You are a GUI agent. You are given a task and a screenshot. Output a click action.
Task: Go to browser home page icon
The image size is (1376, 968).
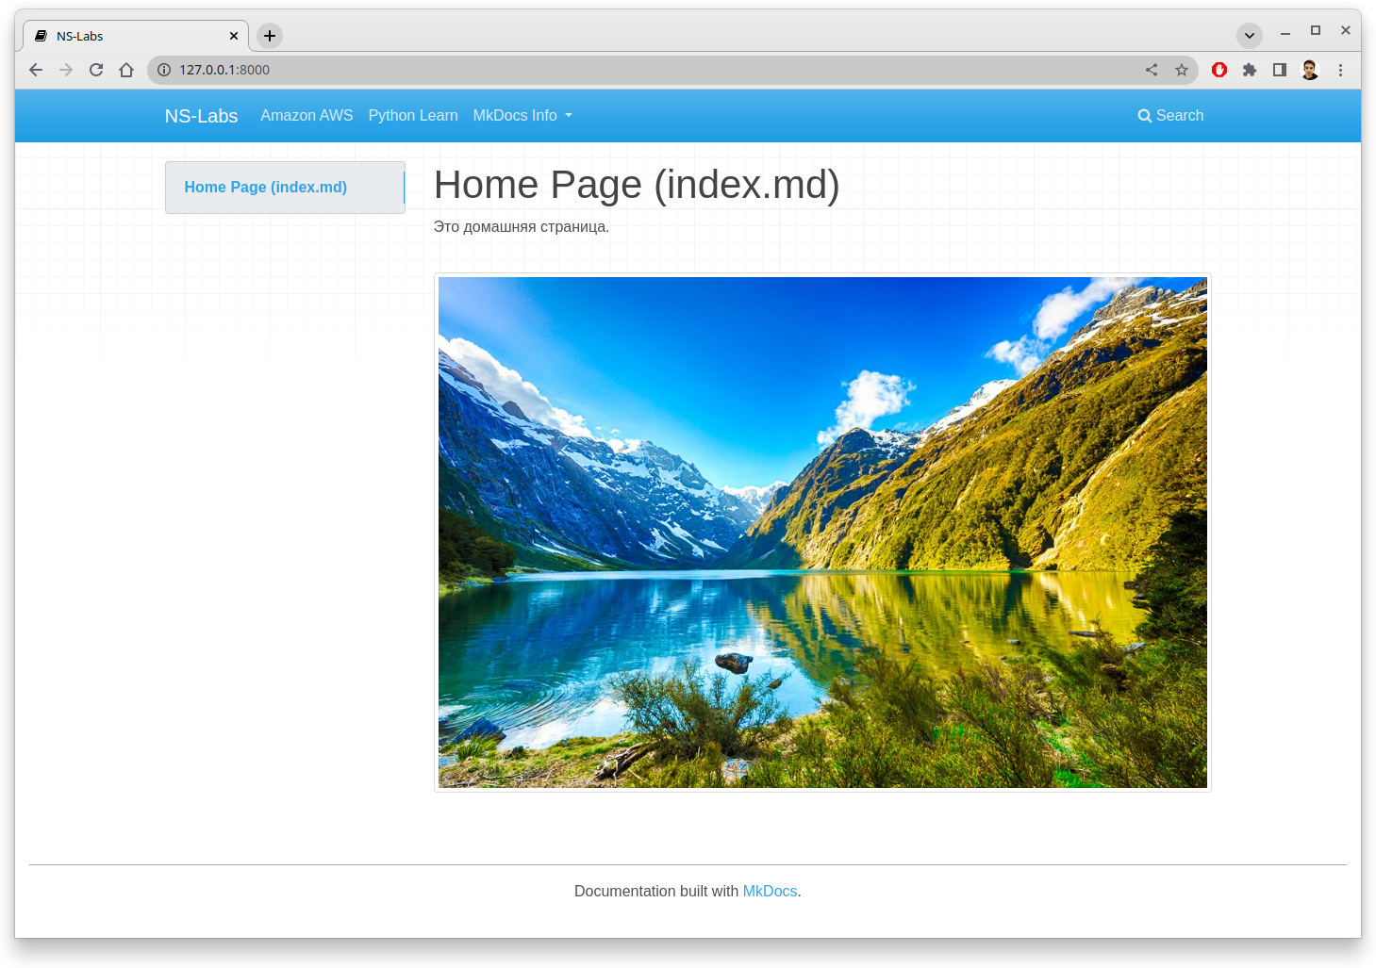point(126,70)
